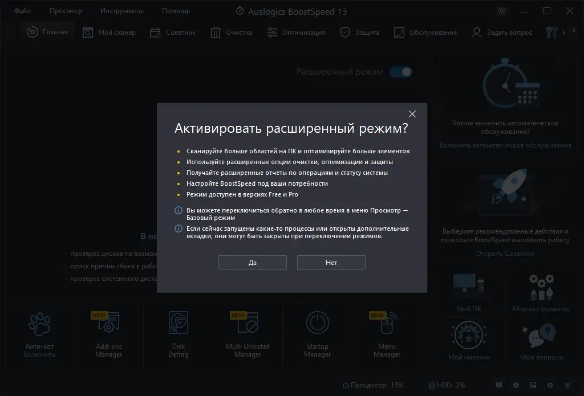The width and height of the screenshot is (584, 396).
Task: Toggle the Расширенный режим switch
Action: point(400,72)
